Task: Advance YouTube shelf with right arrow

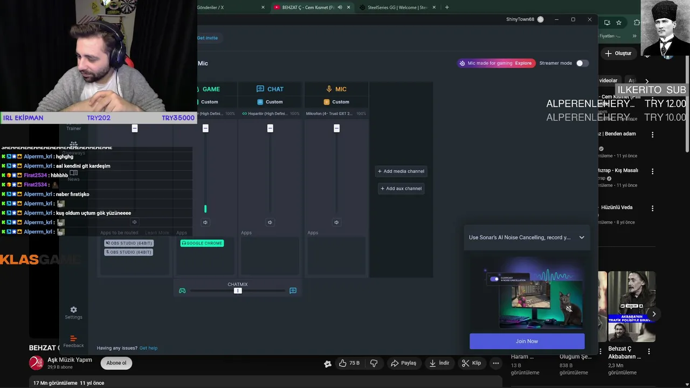Action: pyautogui.click(x=654, y=314)
